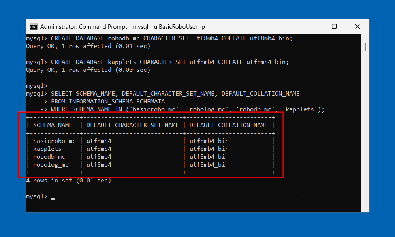Click at the blinking mysql> prompt cursor
The image size is (395, 237).
(x=53, y=199)
